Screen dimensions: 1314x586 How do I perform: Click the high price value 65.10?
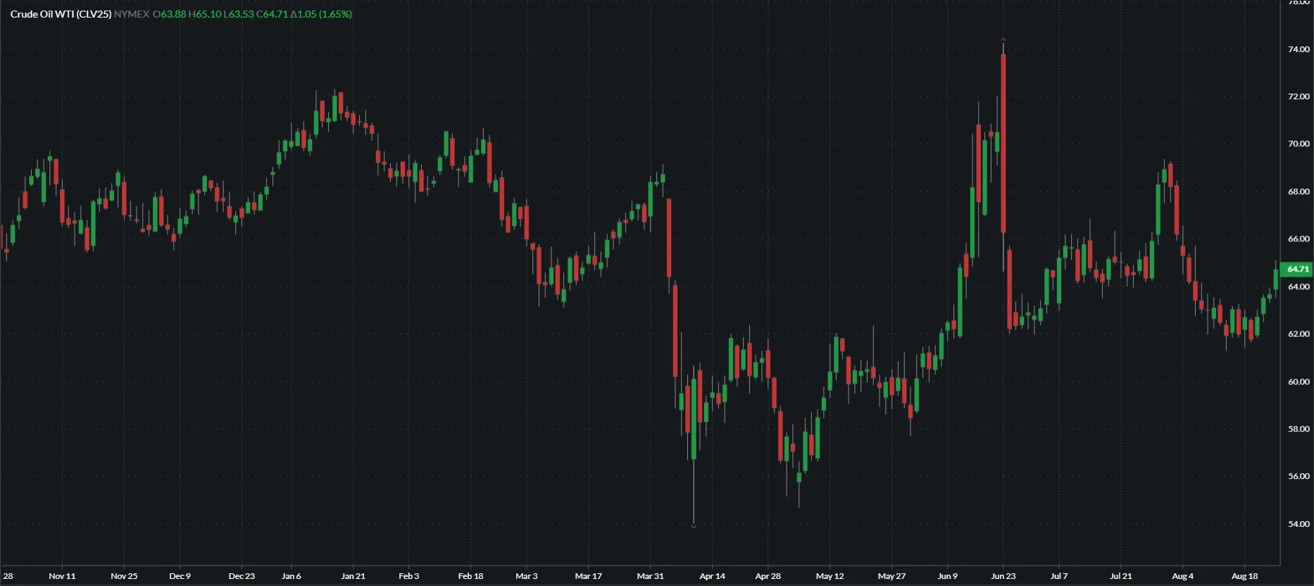[x=208, y=14]
